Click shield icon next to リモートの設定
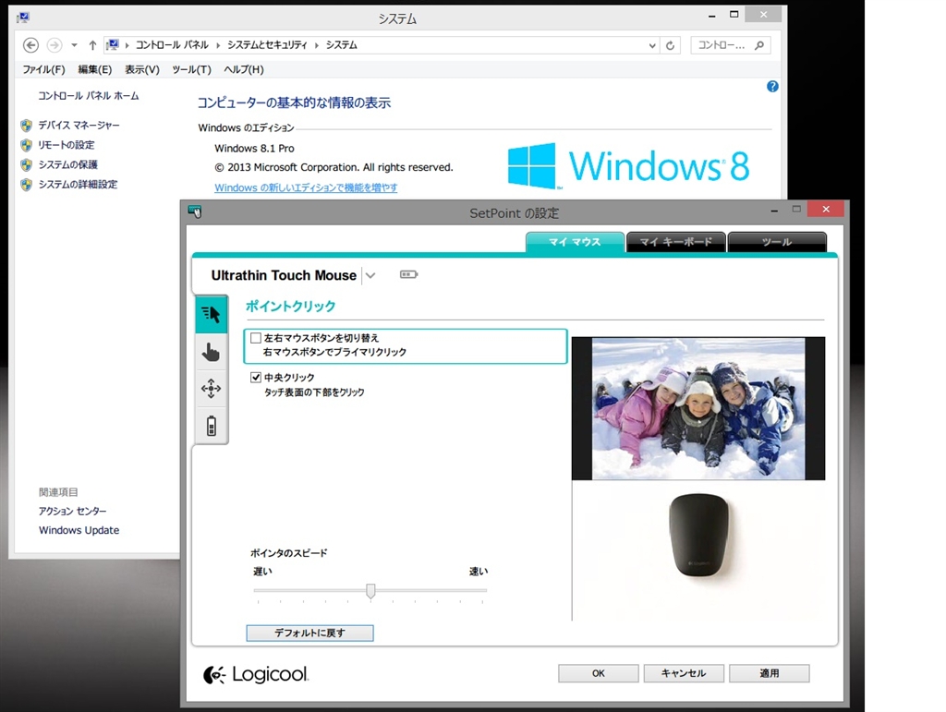This screenshot has height=712, width=946. click(26, 145)
